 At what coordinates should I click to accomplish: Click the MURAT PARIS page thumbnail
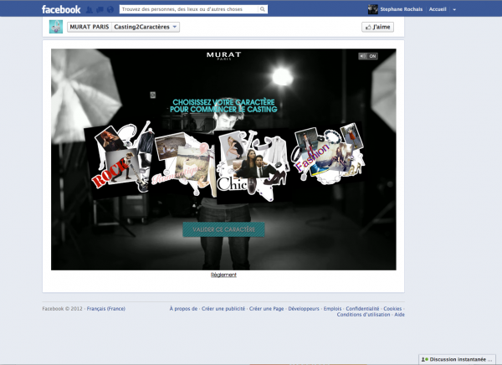click(56, 27)
